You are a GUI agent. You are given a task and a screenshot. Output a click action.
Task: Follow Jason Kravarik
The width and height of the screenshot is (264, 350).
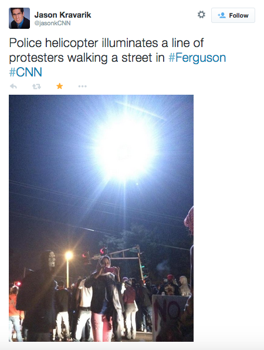pyautogui.click(x=233, y=15)
